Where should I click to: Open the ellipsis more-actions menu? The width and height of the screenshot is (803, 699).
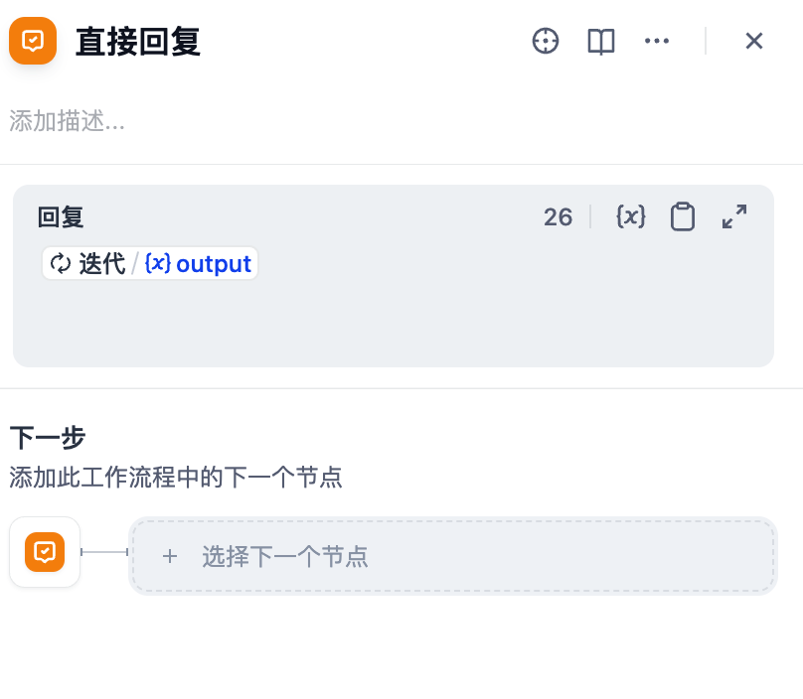coord(657,41)
